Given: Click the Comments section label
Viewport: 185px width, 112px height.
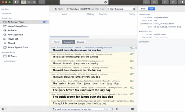Looking at the screenshot, I should click(x=144, y=42).
